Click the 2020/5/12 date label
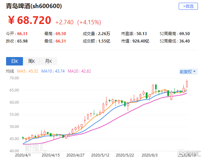This screenshot has width=203, height=159. tap(100, 155)
